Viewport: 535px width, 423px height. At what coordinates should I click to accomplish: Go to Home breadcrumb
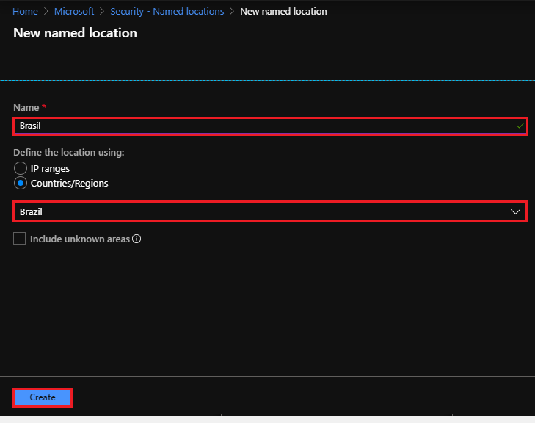coord(25,11)
